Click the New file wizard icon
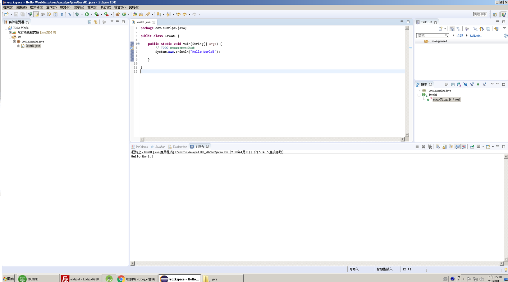The height and width of the screenshot is (282, 508). tap(6, 14)
